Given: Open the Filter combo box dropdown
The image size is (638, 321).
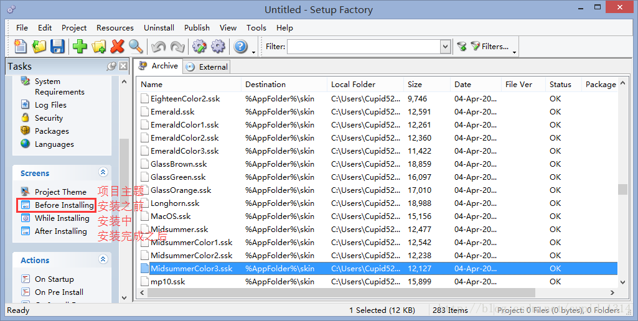Looking at the screenshot, I should (445, 47).
